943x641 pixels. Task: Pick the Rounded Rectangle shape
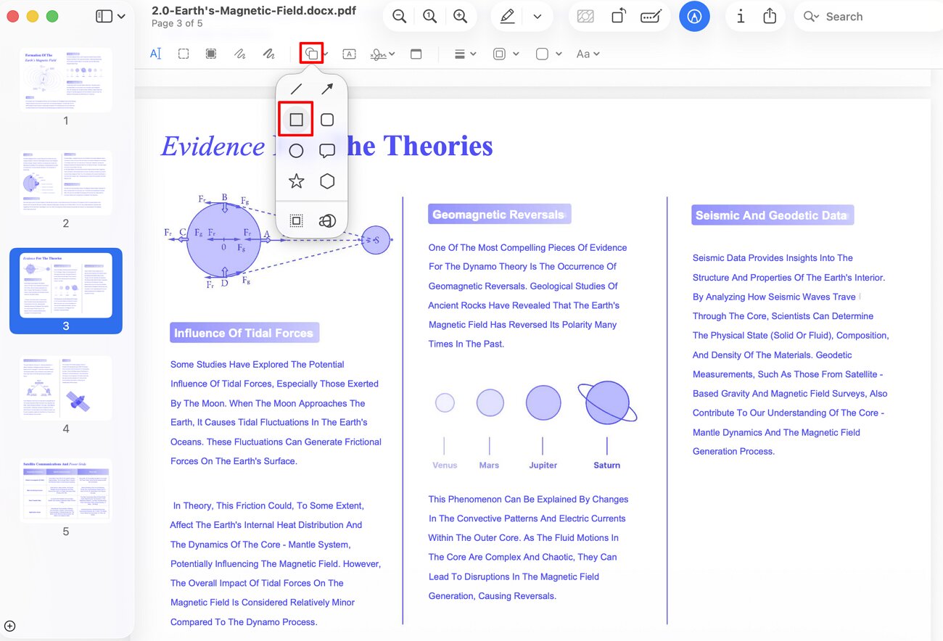coord(327,120)
